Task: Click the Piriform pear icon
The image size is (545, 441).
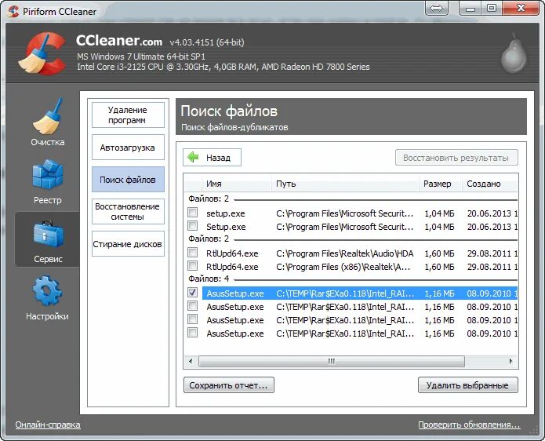Action: point(514,53)
